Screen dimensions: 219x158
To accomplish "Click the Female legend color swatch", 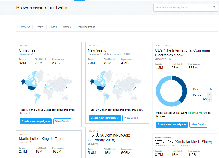I will pyautogui.click(x=192, y=95).
